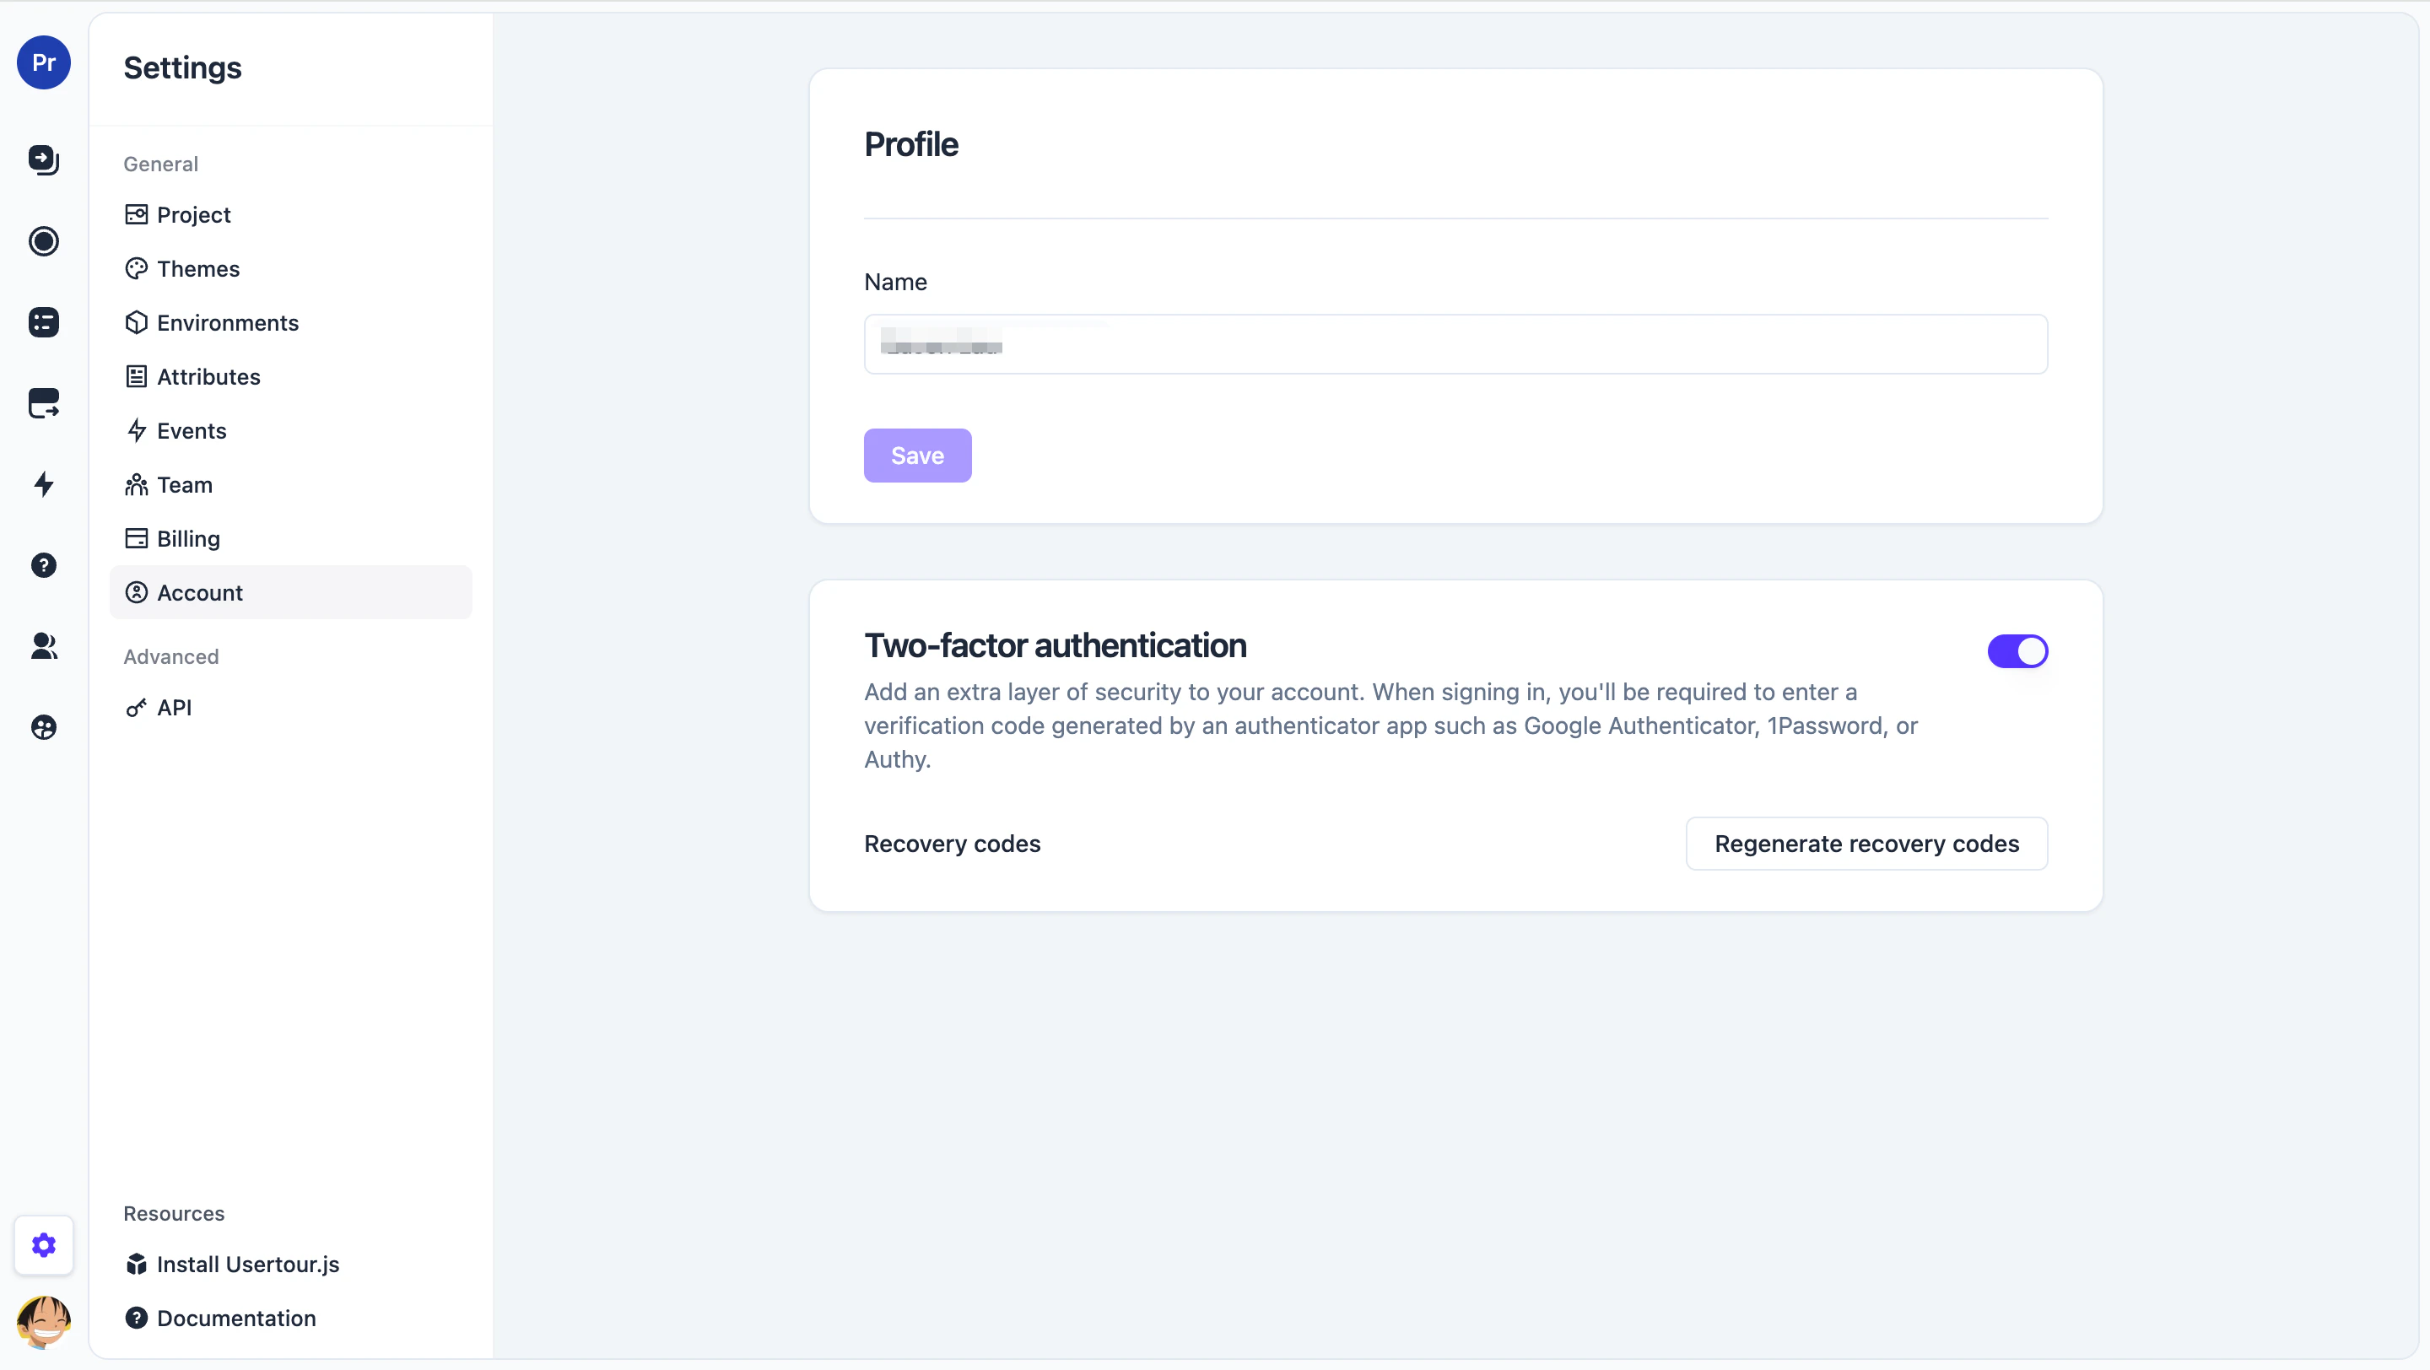Image resolution: width=2430 pixels, height=1370 pixels.
Task: Open the companies icon in the left rail
Action: 43,728
